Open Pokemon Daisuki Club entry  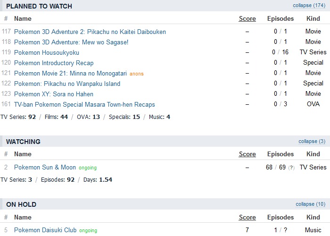point(45,230)
